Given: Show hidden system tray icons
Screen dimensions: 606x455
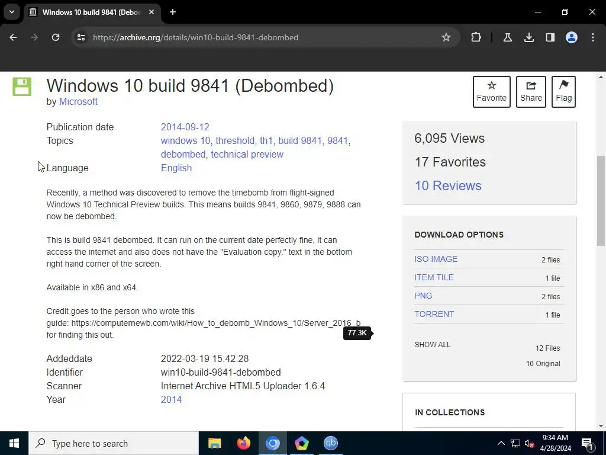Looking at the screenshot, I should click(501, 443).
